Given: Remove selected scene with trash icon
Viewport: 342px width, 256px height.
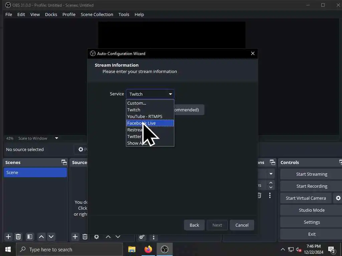Looking at the screenshot, I should (18, 237).
